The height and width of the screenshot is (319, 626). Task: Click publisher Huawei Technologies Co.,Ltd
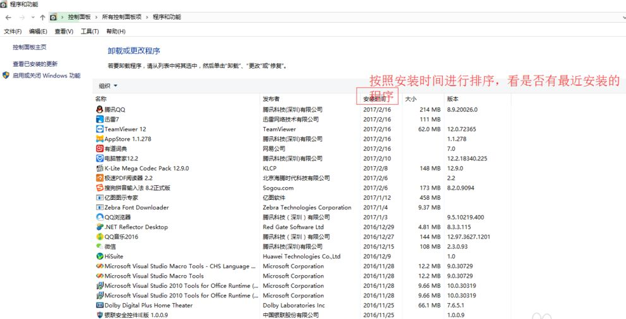(302, 256)
